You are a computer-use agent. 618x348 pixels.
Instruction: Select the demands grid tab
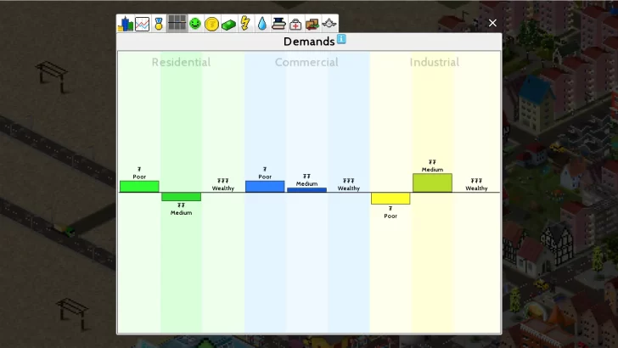click(x=177, y=24)
